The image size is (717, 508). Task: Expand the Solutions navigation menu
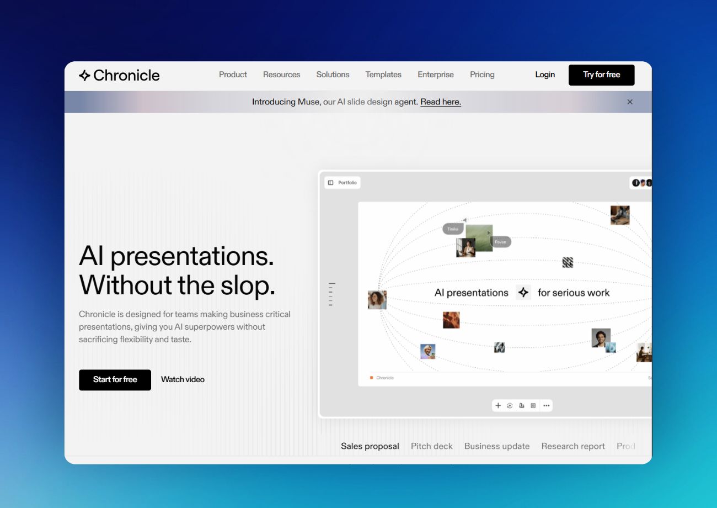click(333, 75)
